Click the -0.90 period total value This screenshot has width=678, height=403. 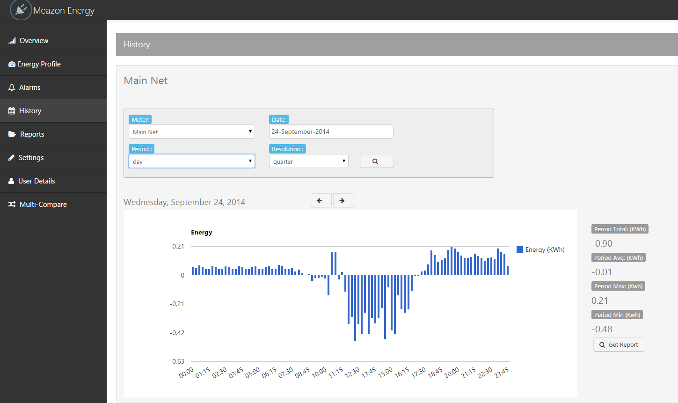click(602, 243)
